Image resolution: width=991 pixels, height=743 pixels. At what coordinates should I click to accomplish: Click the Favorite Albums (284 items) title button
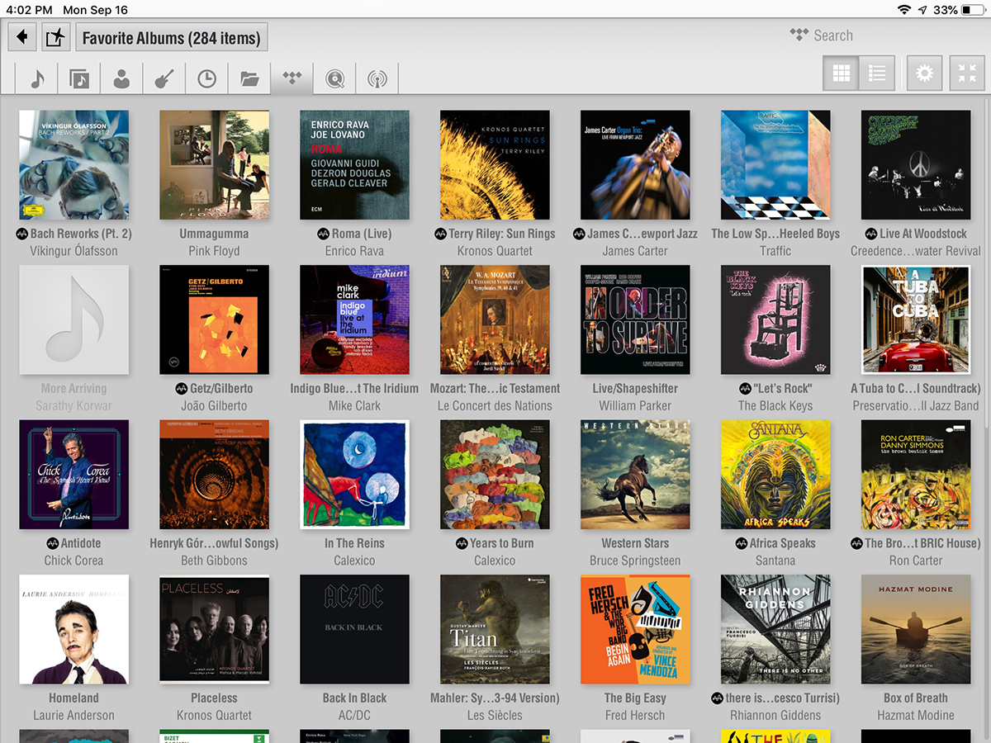tap(171, 37)
